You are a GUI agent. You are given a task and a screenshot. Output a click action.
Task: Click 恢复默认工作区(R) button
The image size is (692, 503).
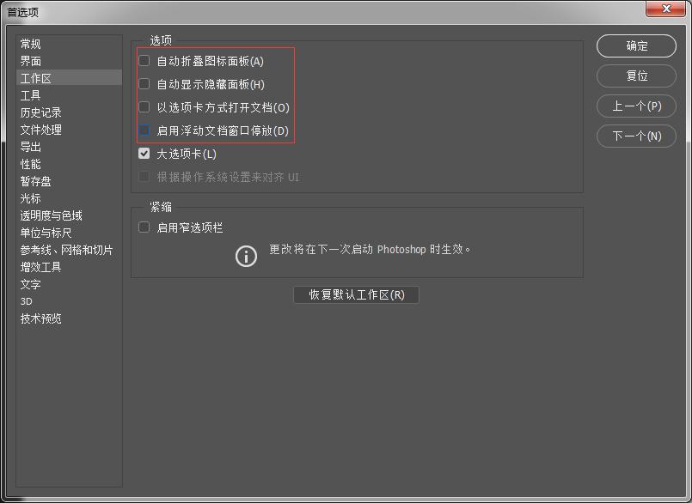tap(356, 294)
